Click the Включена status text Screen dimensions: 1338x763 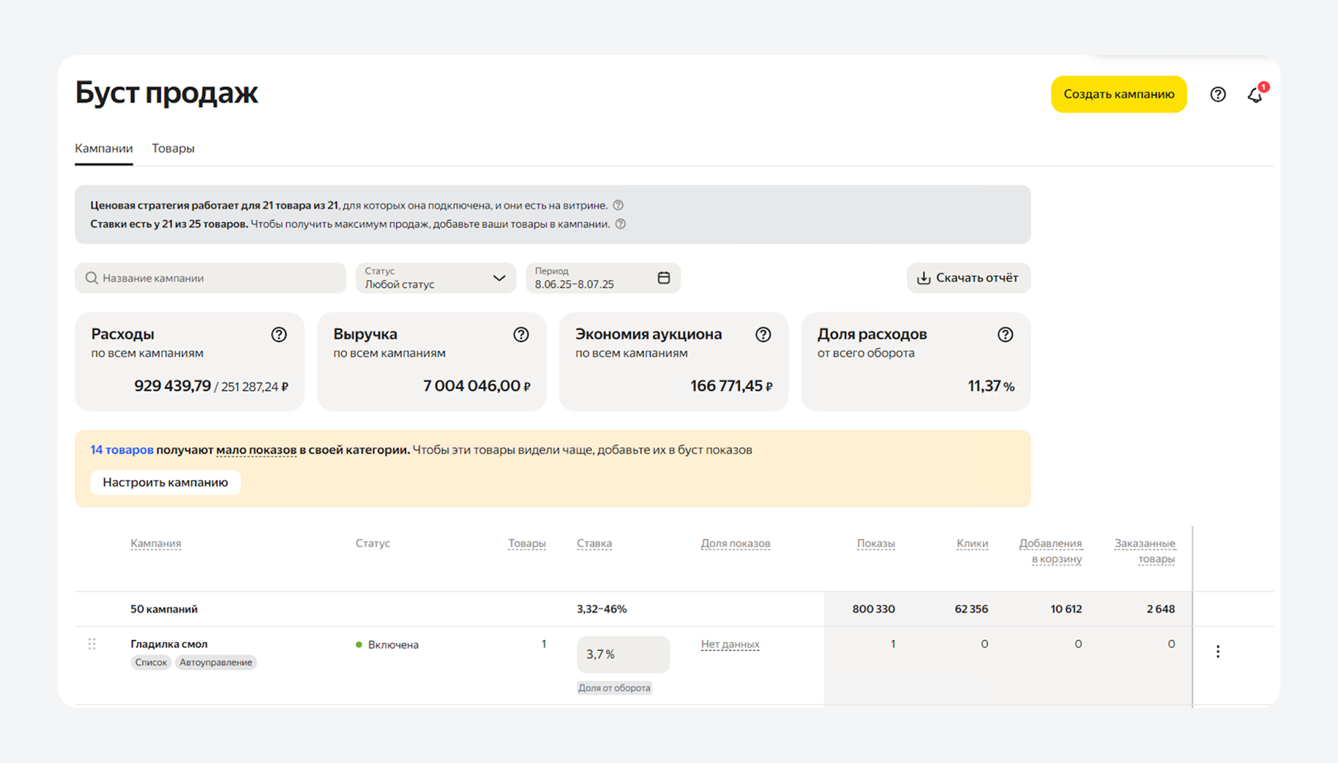[x=393, y=645]
